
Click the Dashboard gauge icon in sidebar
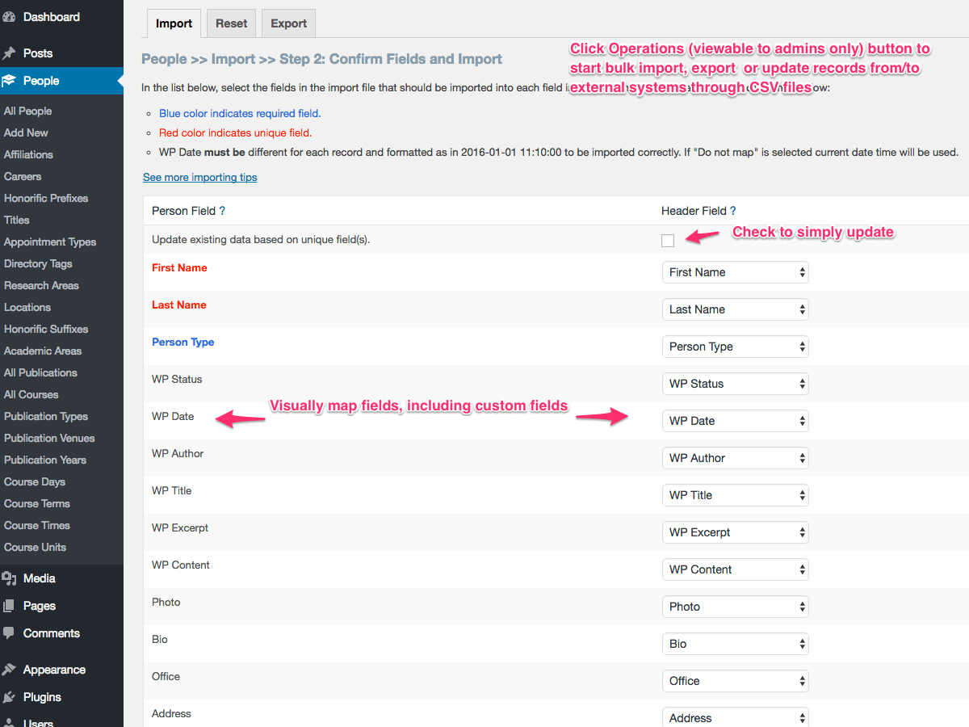[10, 17]
